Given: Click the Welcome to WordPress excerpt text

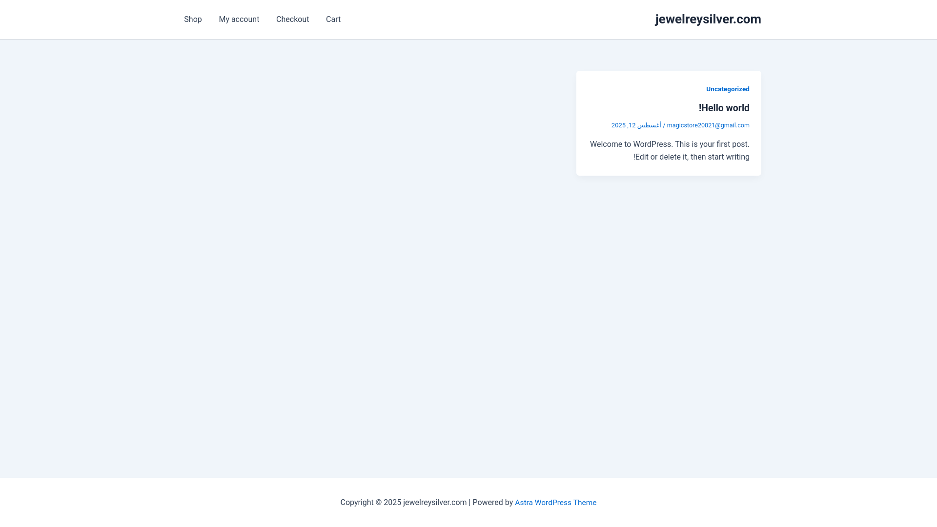Looking at the screenshot, I should [x=670, y=151].
